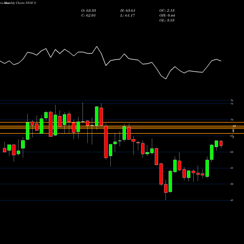The image size is (244, 244).
Task: Click the 60 price axis label
Action: click(232, 152)
